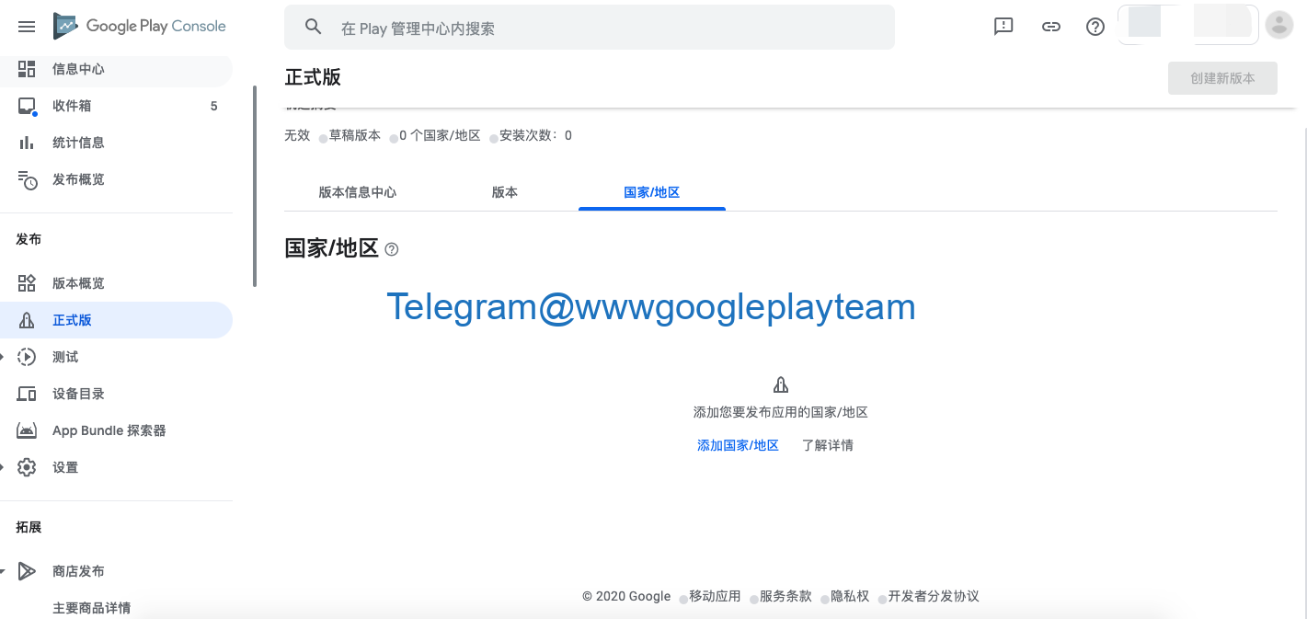
Task: Click the copy link icon
Action: [1050, 27]
